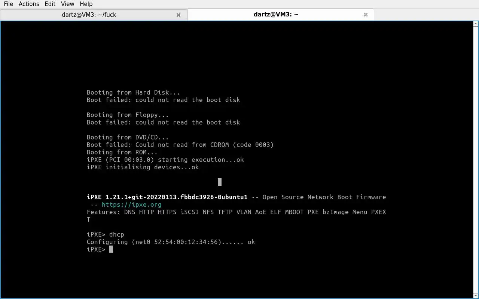Click the iPXE version string line

[x=236, y=197]
